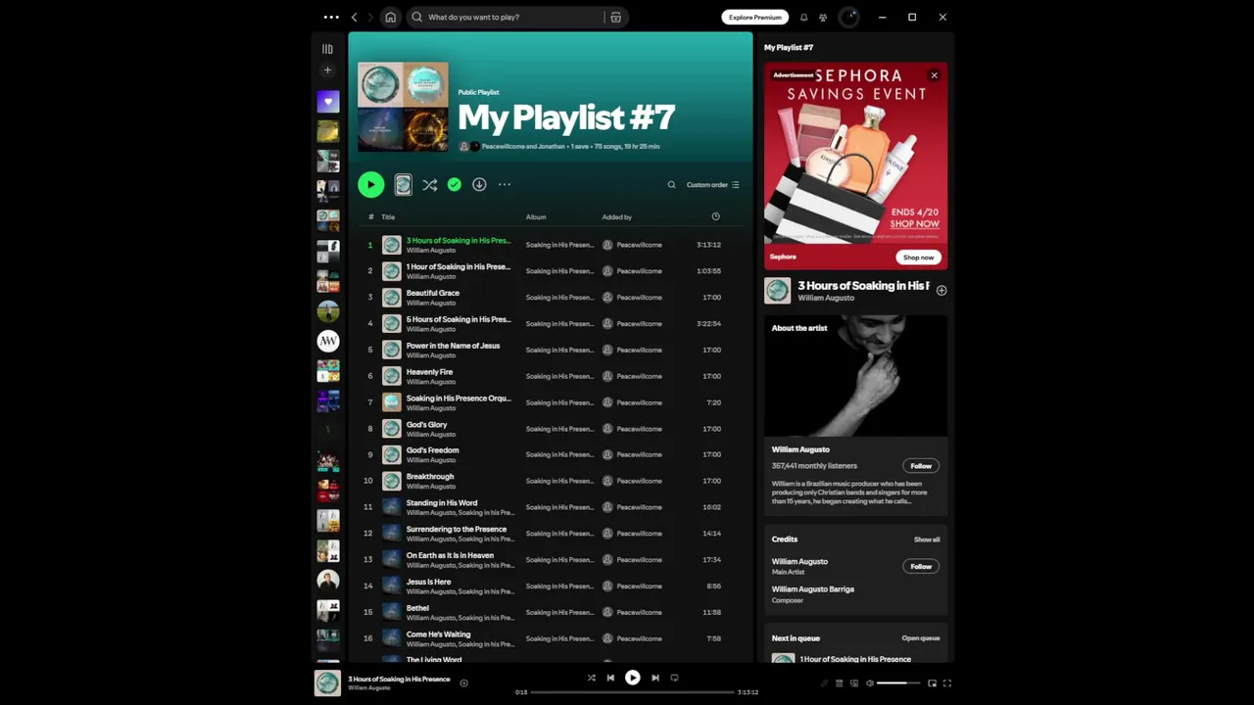Open Friend Activity icon
The width and height of the screenshot is (1254, 705).
pyautogui.click(x=823, y=17)
